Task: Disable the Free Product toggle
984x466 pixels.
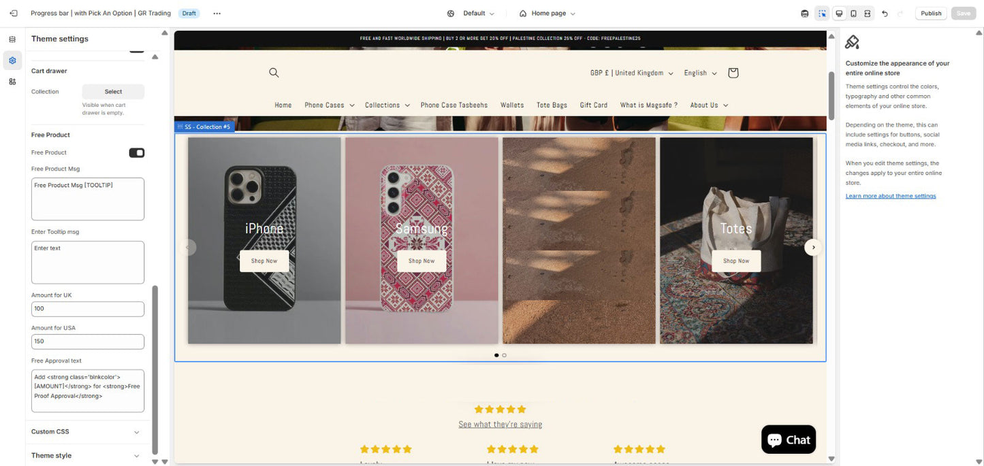Action: coord(136,152)
